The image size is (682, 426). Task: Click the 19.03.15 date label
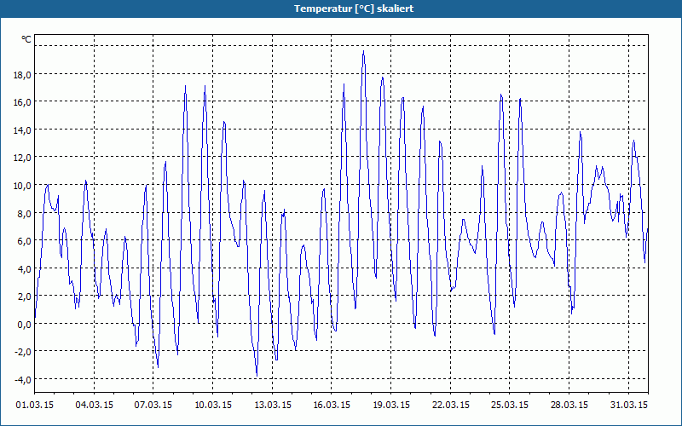(391, 405)
